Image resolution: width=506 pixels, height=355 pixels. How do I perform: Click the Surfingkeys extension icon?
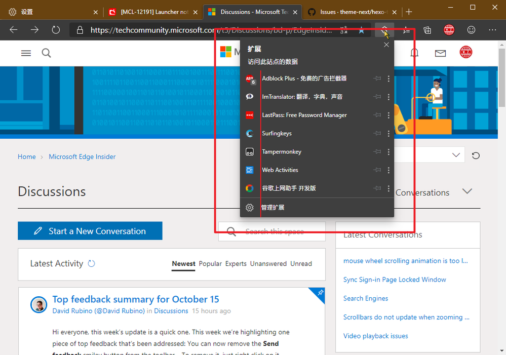click(249, 133)
